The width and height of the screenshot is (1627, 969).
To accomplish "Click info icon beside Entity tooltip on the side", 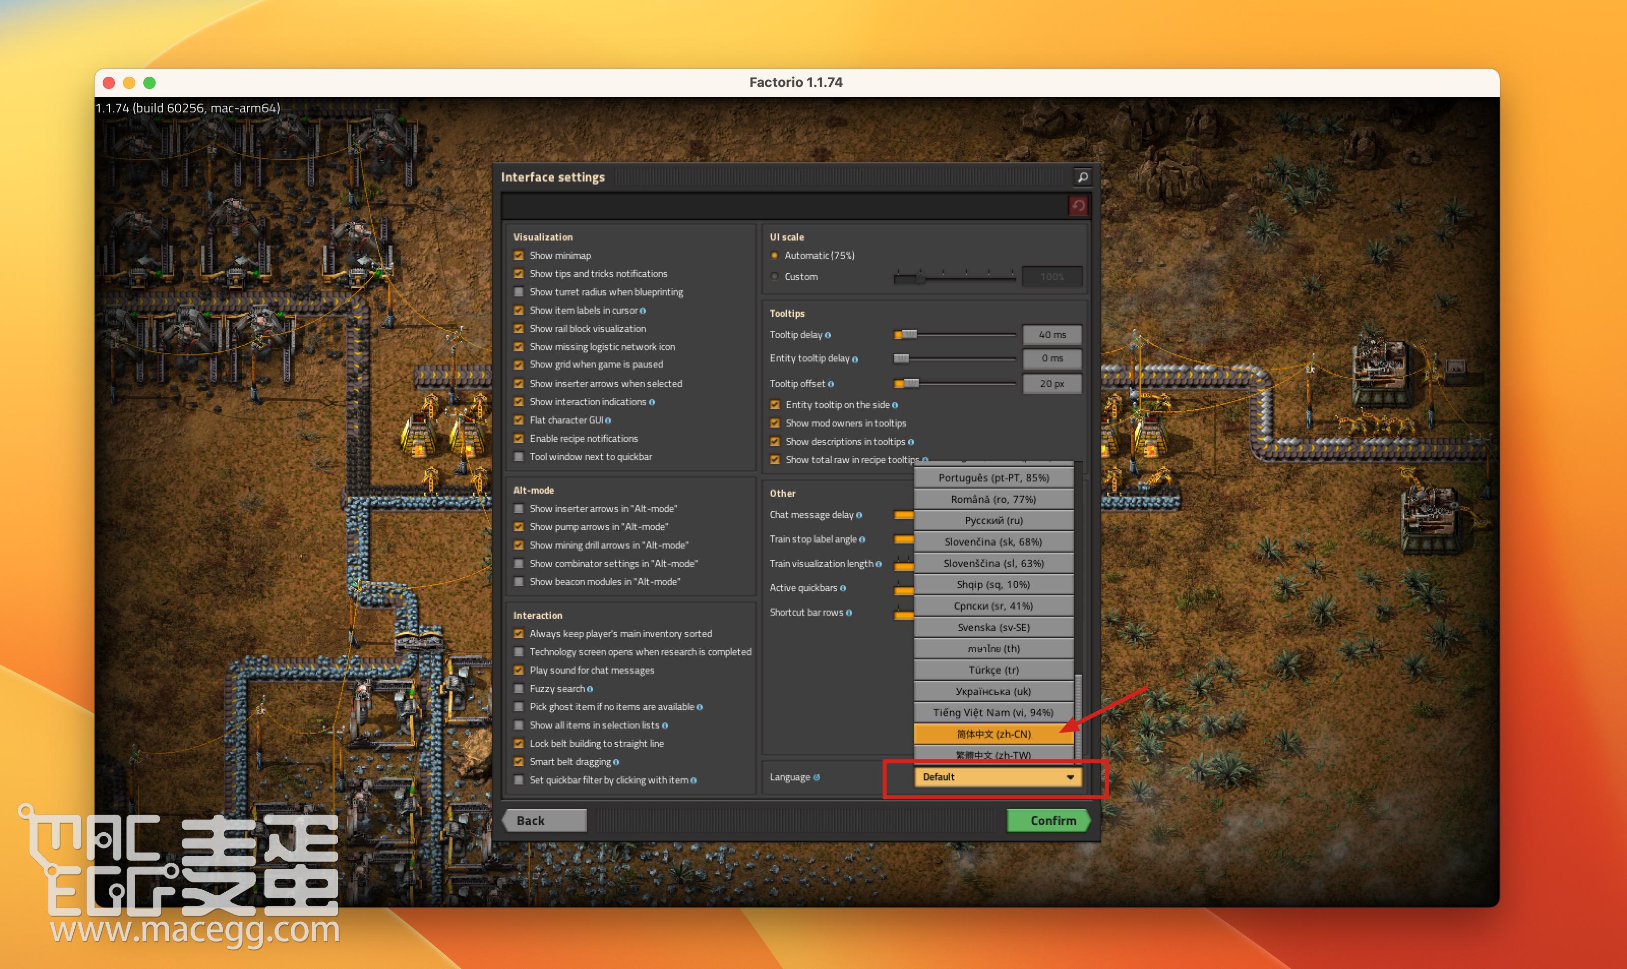I will (x=894, y=406).
